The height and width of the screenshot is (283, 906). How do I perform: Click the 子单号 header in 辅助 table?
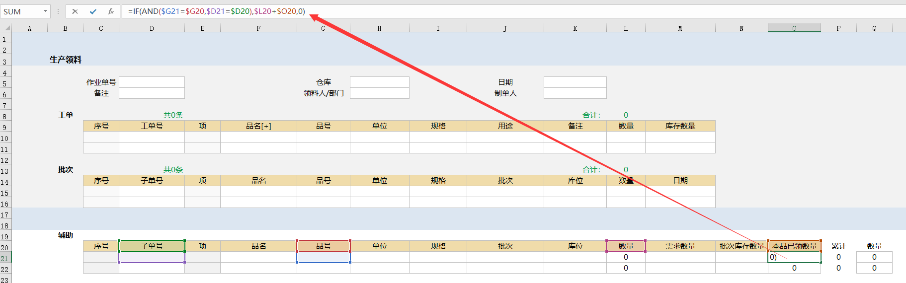[x=152, y=246]
